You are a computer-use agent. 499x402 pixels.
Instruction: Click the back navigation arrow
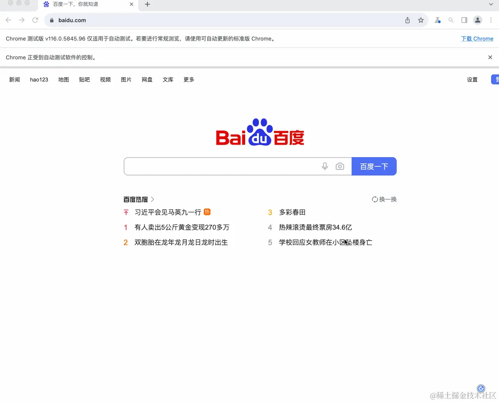coord(8,20)
